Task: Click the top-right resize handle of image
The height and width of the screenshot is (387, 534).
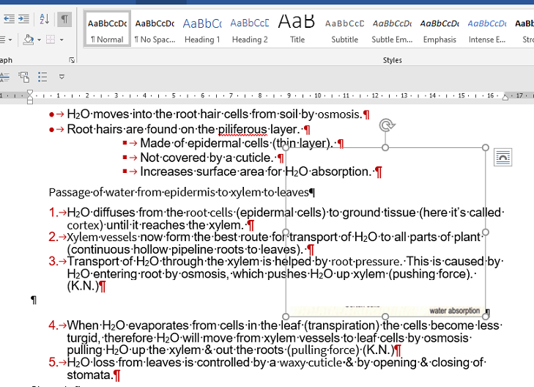Action: (x=486, y=147)
